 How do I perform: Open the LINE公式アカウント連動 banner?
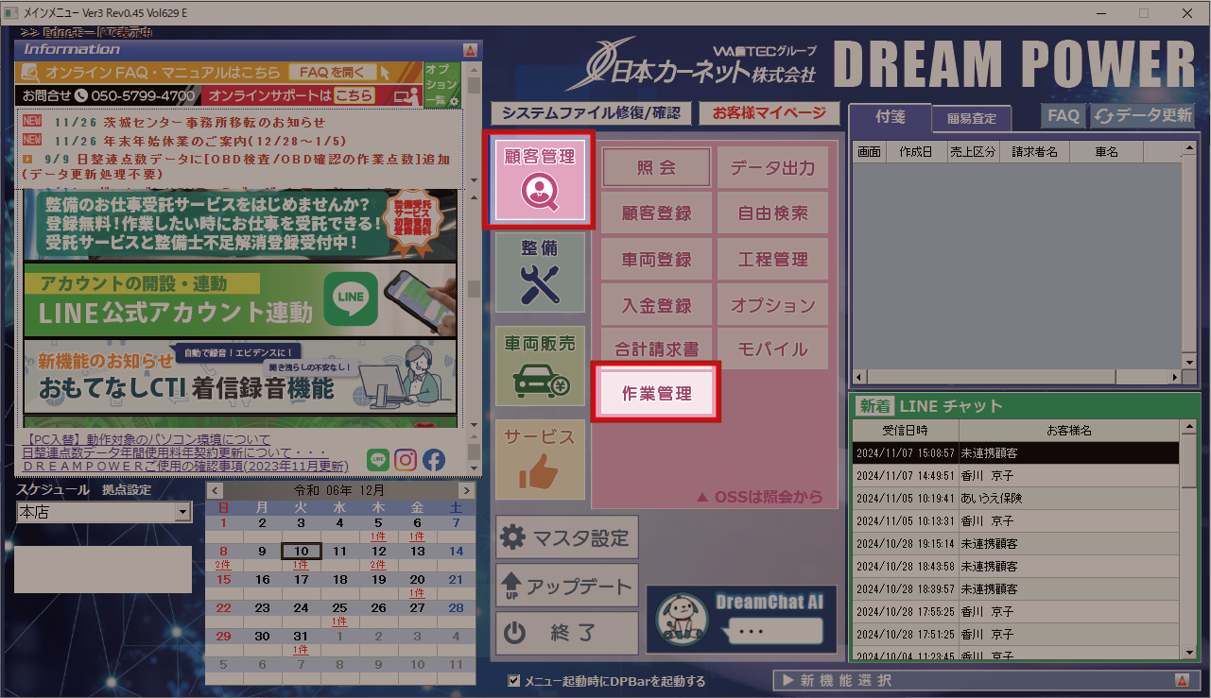[240, 300]
